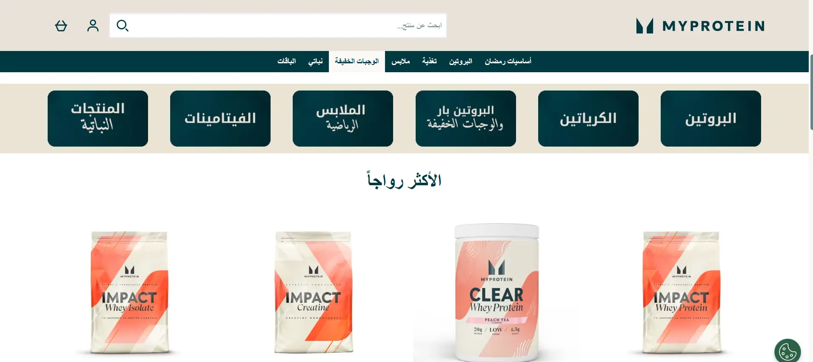
Task: Open the shopping basket icon
Action: pos(61,26)
